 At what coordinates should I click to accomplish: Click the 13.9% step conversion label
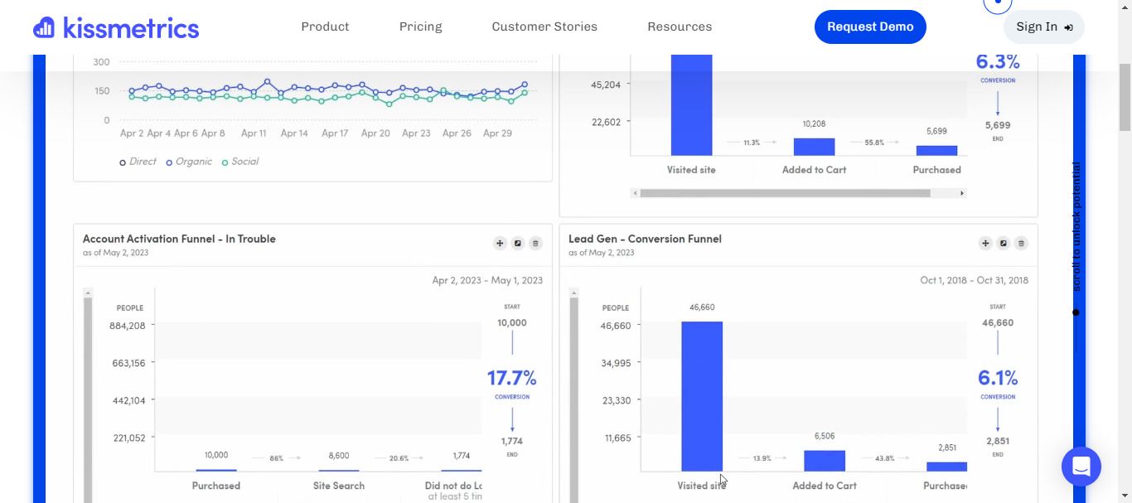pyautogui.click(x=762, y=458)
